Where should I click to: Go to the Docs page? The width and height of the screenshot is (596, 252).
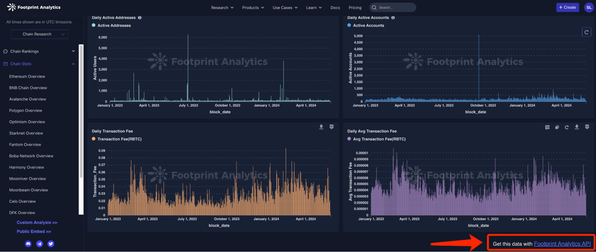click(335, 8)
